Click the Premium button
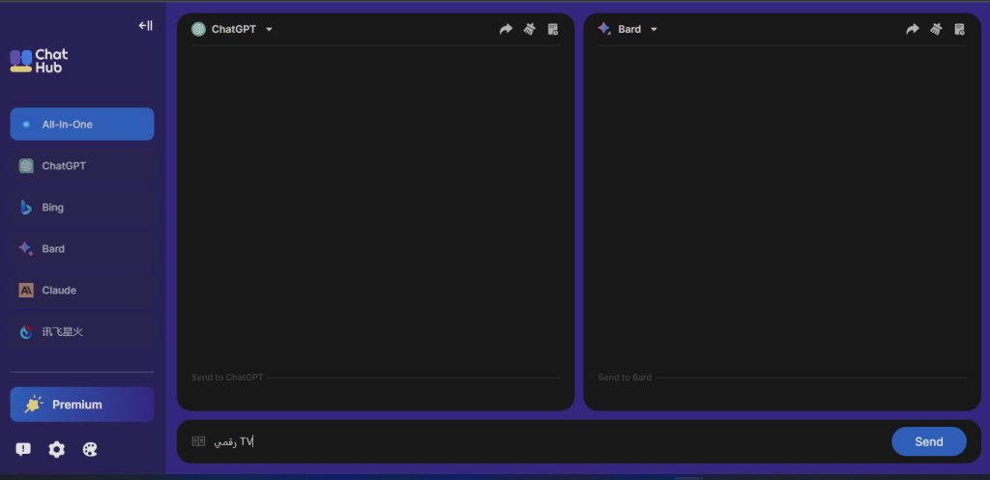 click(x=82, y=405)
